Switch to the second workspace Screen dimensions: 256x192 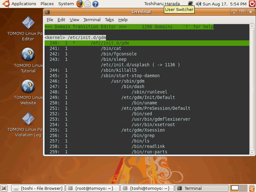[243, 188]
